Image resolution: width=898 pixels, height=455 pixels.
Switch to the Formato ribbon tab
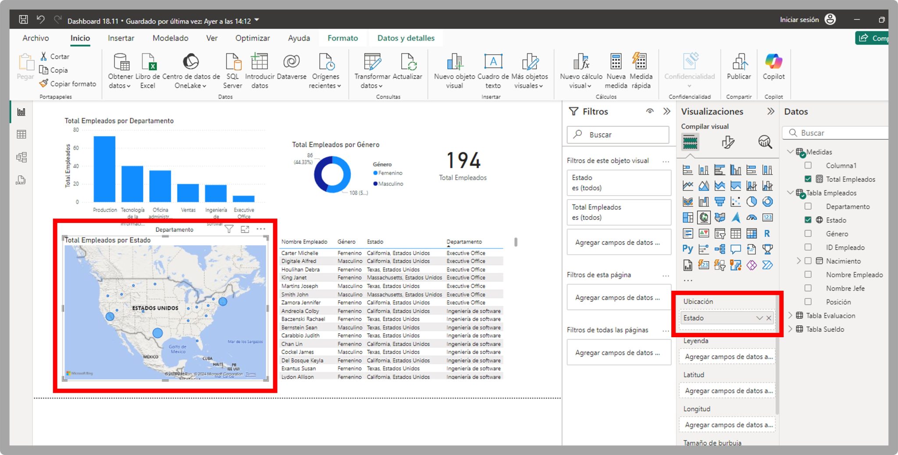pos(342,38)
